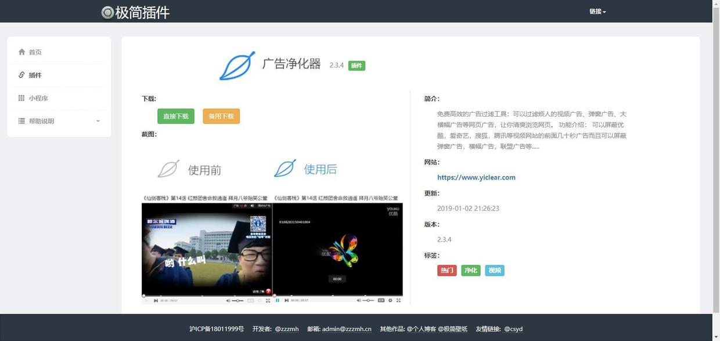Image resolution: width=720 pixels, height=341 pixels.
Task: Click the @个人博客 footer link
Action: [421, 329]
